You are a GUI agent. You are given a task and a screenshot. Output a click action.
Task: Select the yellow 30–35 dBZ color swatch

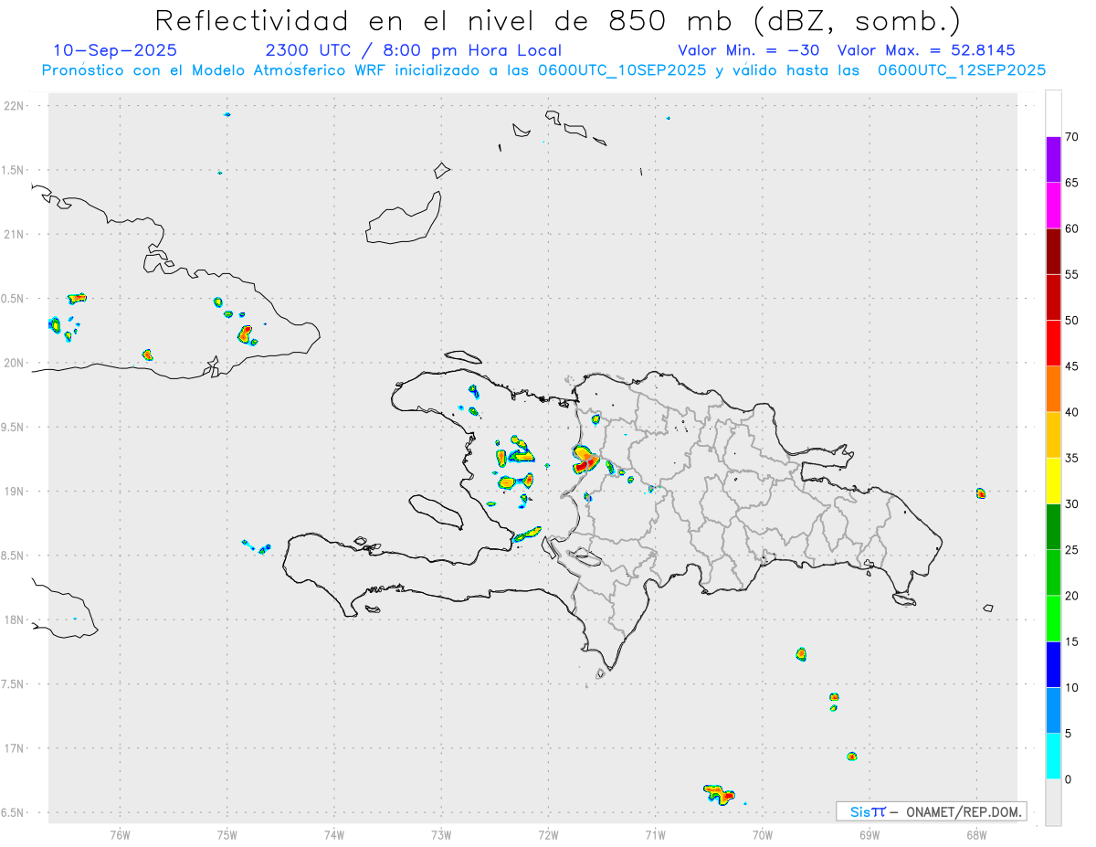[x=1053, y=481]
